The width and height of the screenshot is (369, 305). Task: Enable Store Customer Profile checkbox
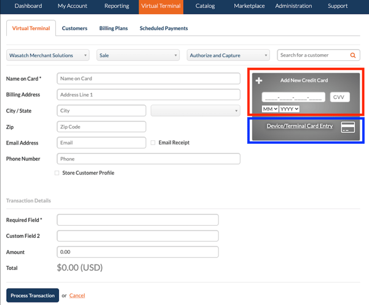click(57, 173)
